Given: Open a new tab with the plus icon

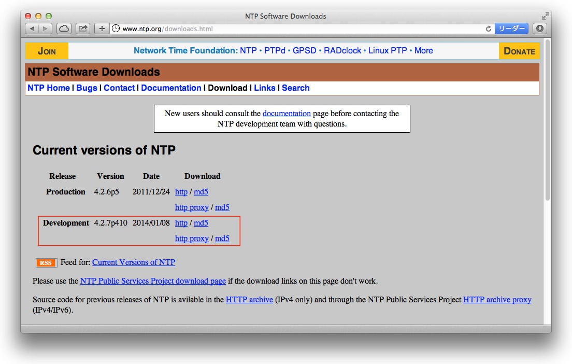Looking at the screenshot, I should pos(102,29).
